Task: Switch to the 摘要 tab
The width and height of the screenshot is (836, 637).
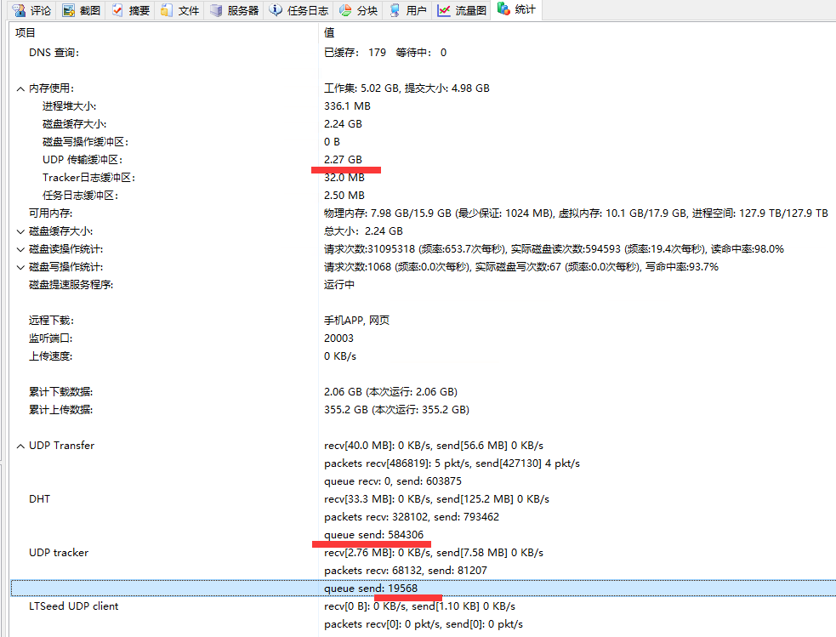Action: pyautogui.click(x=130, y=11)
